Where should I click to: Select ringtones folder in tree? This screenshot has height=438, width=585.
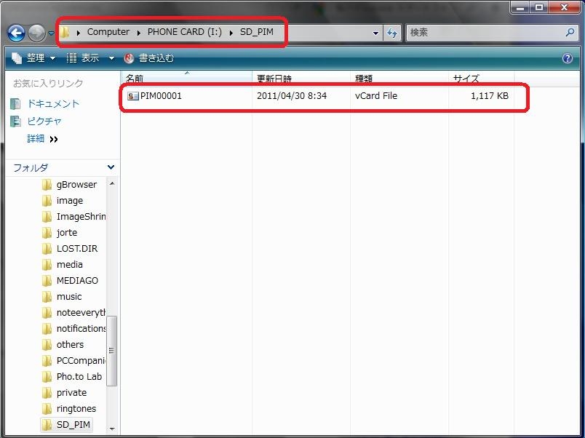pyautogui.click(x=76, y=410)
